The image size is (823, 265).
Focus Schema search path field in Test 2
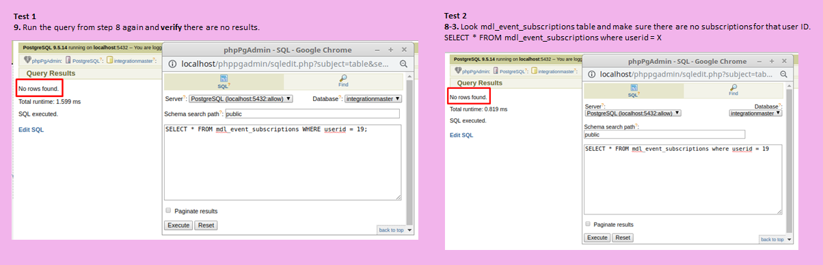click(x=664, y=135)
